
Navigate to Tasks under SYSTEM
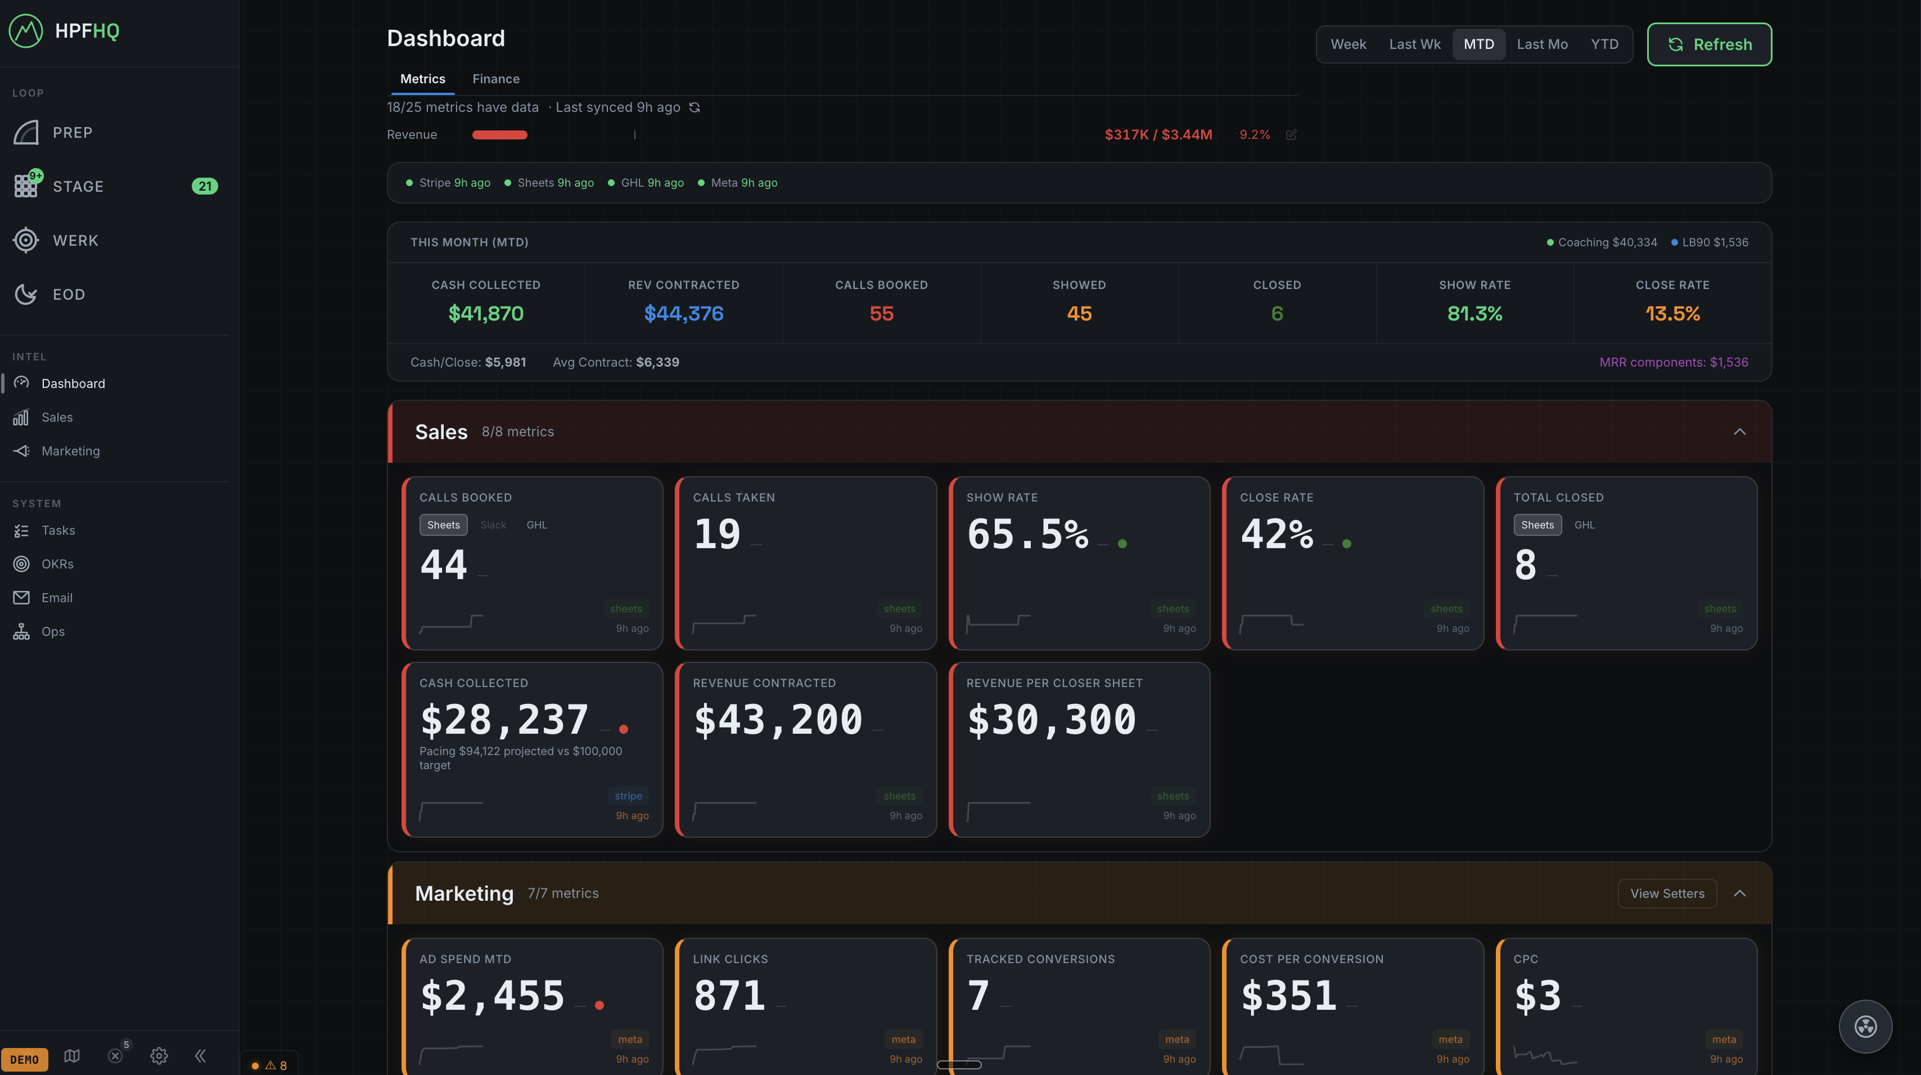point(57,530)
